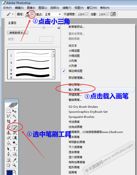
Task: Select the Rectangular Marquee tool
Action: [8, 111]
